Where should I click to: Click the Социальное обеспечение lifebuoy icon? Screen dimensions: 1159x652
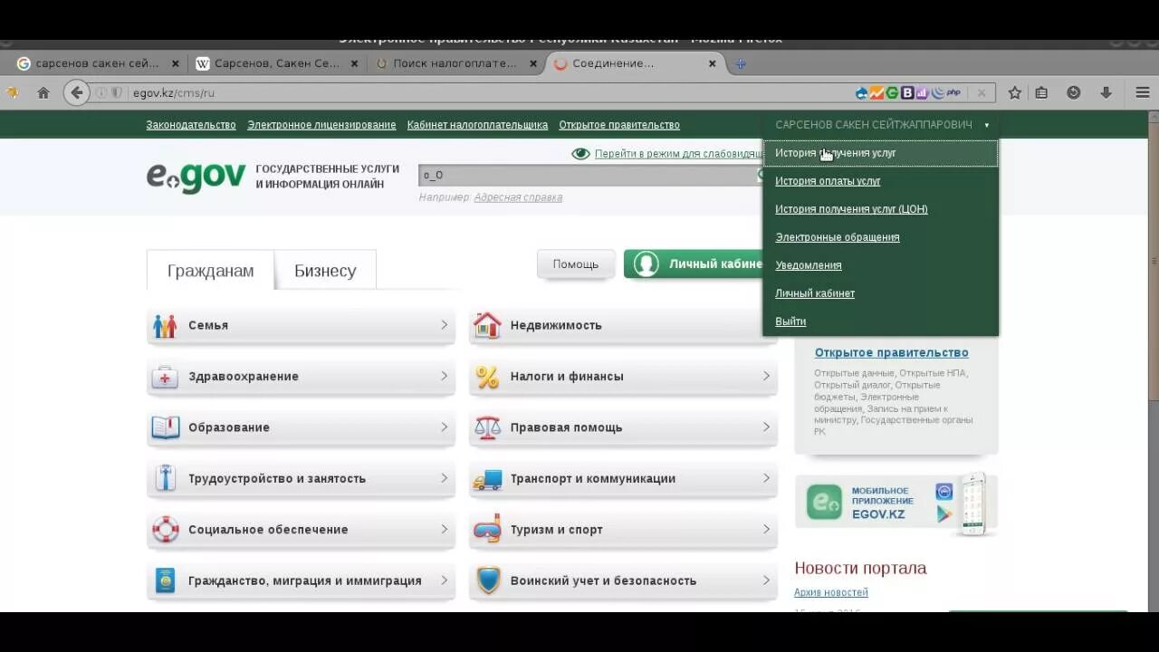click(165, 530)
